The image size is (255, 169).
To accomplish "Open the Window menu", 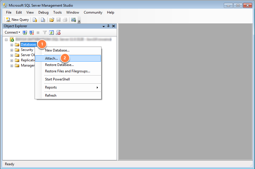I will click(73, 12).
